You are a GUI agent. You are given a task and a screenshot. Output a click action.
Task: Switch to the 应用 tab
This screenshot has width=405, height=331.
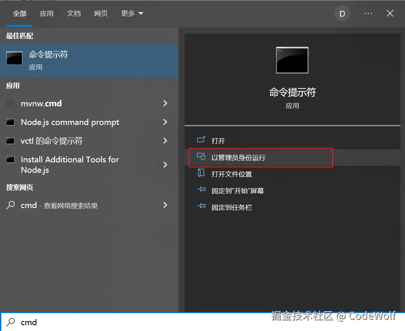(x=46, y=13)
